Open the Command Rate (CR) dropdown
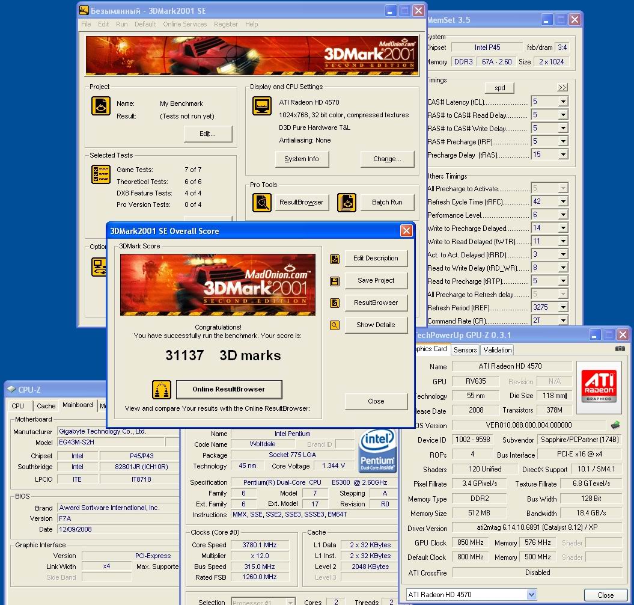Image resolution: width=634 pixels, height=605 pixels. point(563,321)
